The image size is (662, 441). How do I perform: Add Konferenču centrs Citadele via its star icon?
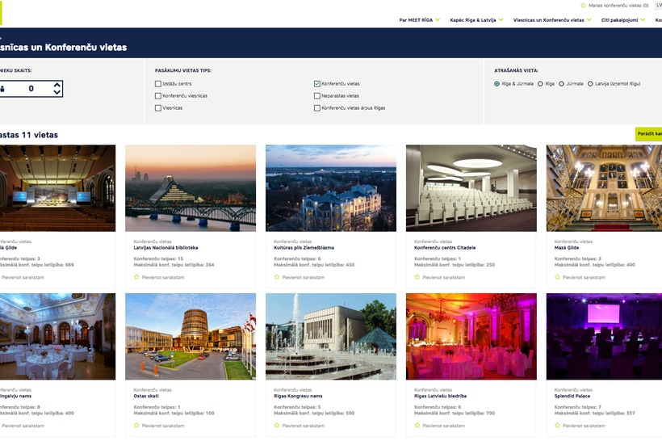tap(417, 277)
